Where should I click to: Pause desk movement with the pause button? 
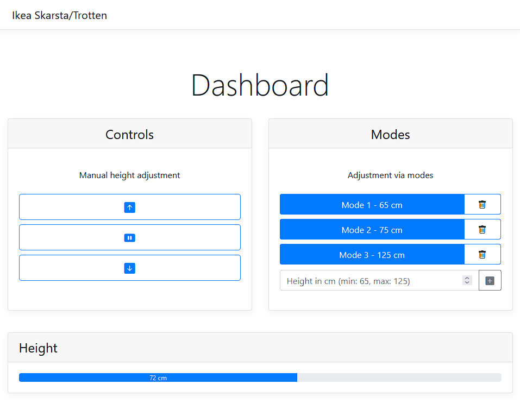[130, 238]
